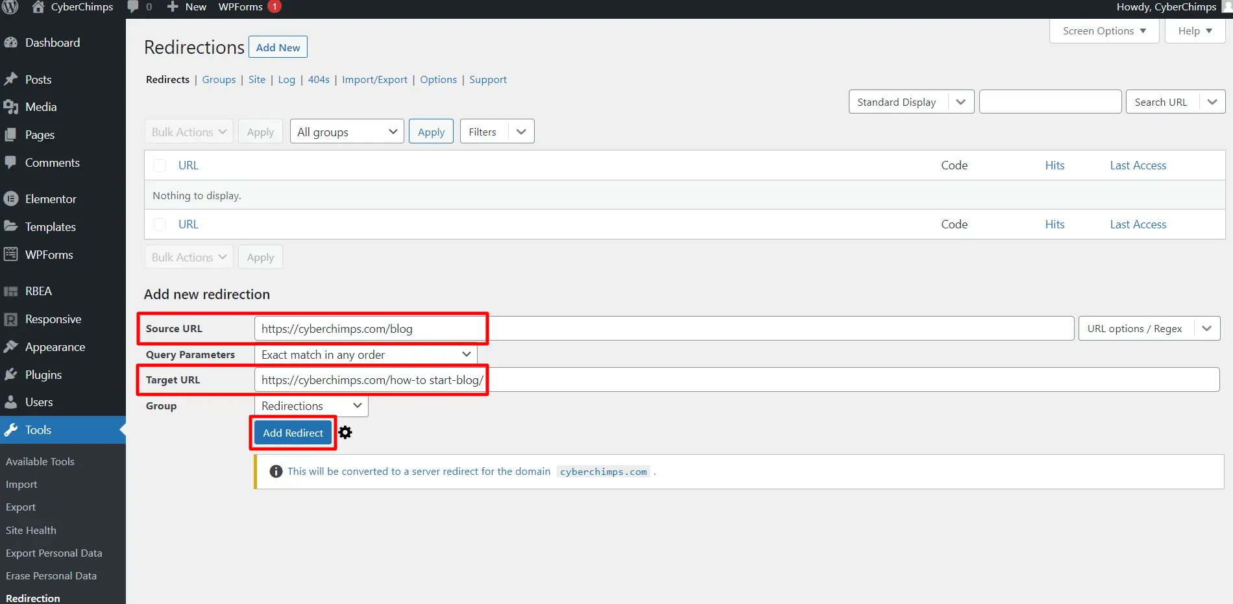Screen dimensions: 1233x604
Task: Open Query Parameters match dropdown
Action: point(366,355)
